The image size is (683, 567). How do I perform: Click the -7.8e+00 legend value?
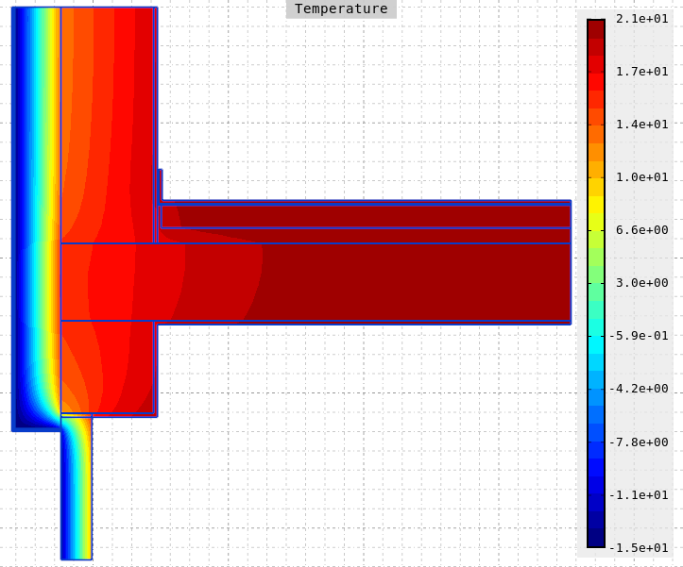tap(639, 442)
